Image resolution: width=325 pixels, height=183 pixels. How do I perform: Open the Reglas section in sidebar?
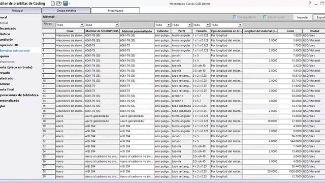[x=3, y=106]
